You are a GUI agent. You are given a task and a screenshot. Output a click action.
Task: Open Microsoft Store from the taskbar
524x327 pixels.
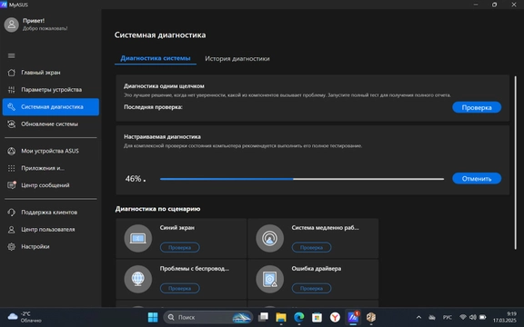(317, 317)
